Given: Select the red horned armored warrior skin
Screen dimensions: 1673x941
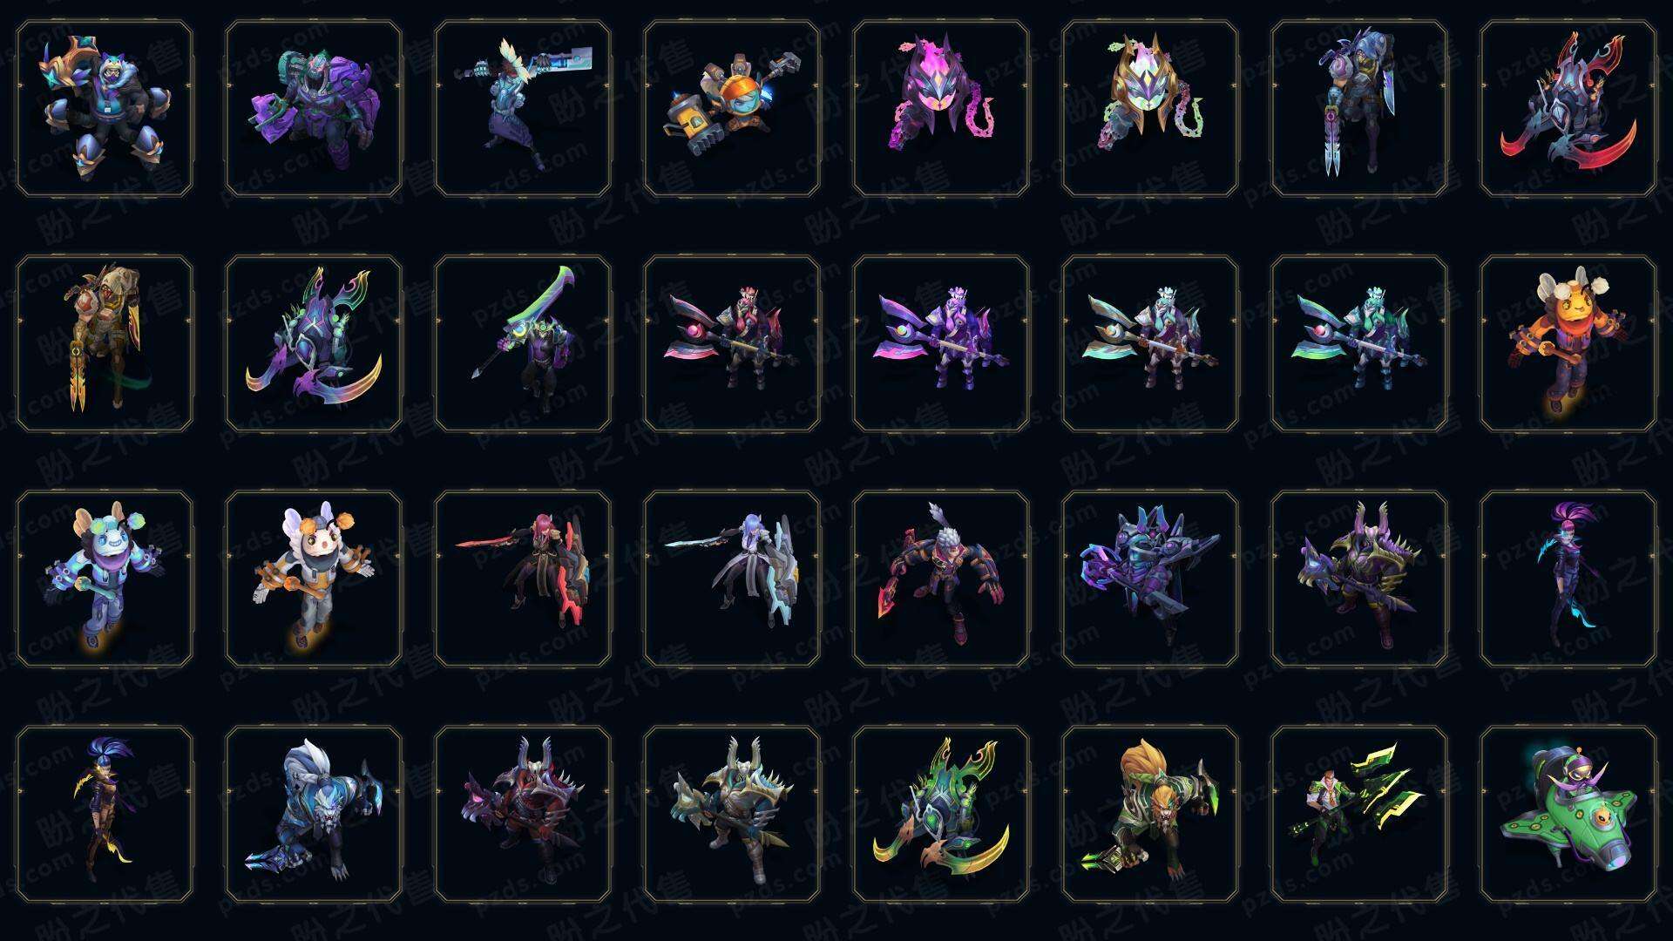Looking at the screenshot, I should pos(523,814).
